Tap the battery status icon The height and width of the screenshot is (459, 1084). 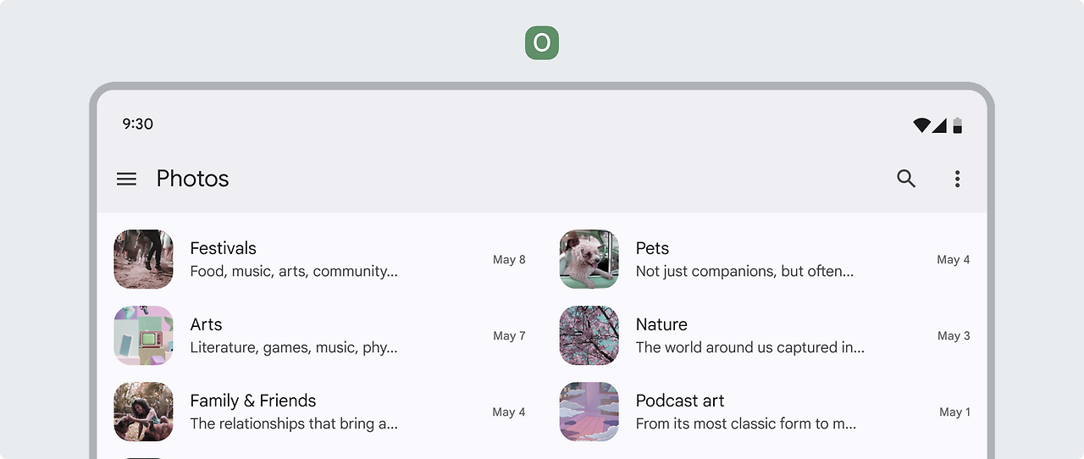[x=958, y=125]
